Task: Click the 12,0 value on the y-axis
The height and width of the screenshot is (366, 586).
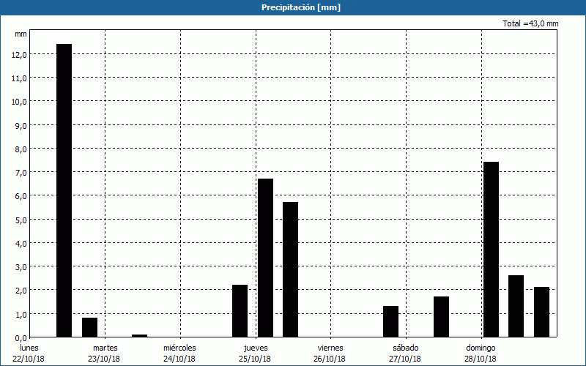Action: (x=19, y=54)
